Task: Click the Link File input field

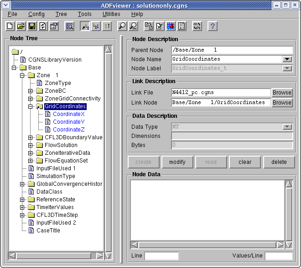Action: pyautogui.click(x=221, y=93)
